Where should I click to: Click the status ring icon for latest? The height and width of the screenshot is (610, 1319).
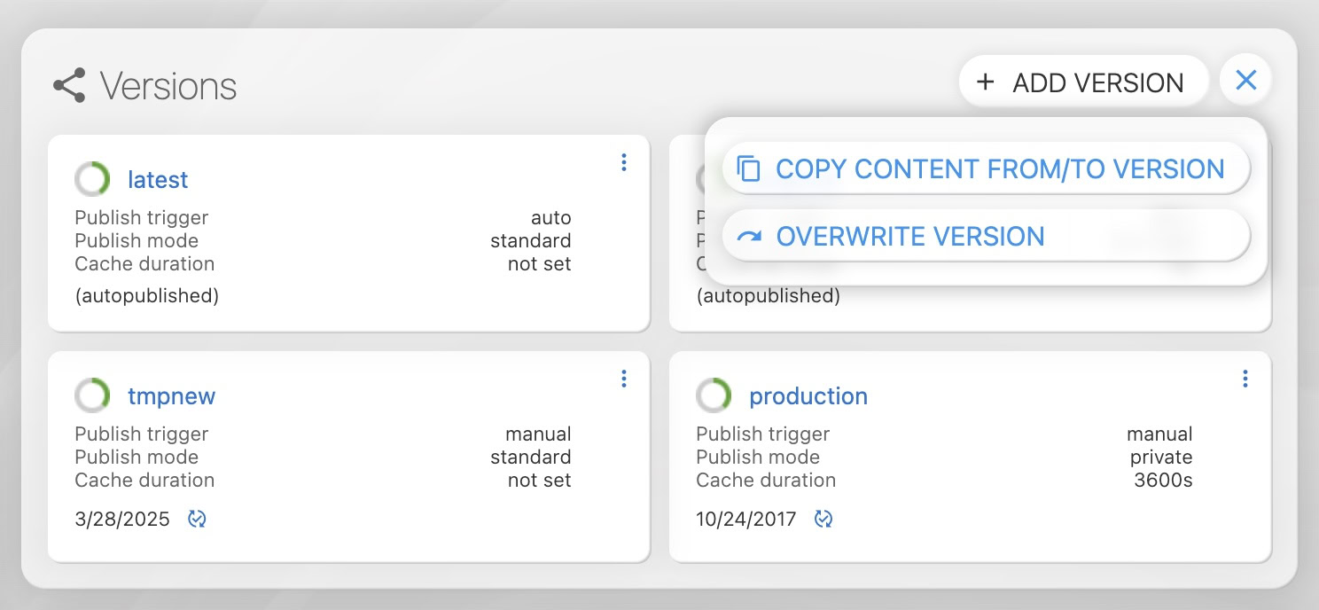tap(92, 179)
